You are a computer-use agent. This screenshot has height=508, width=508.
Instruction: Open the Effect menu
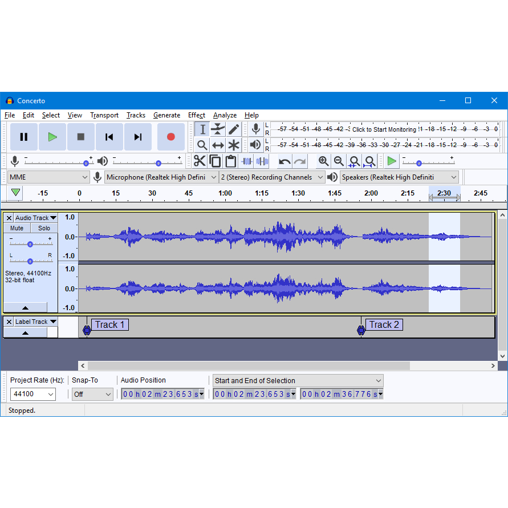pos(197,115)
